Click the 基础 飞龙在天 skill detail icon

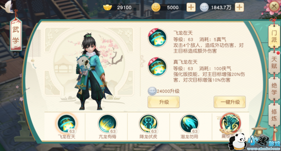click(157, 38)
